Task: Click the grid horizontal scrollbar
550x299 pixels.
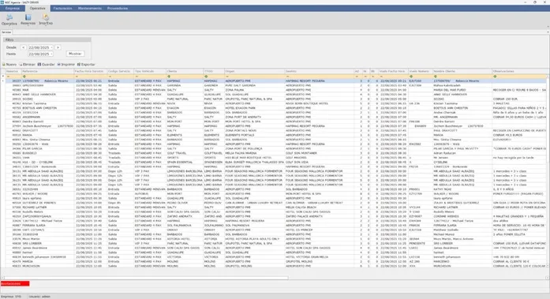Action: pyautogui.click(x=146, y=278)
